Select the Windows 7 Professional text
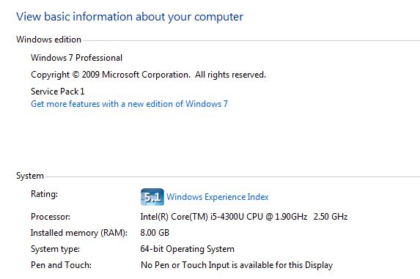 coord(77,58)
